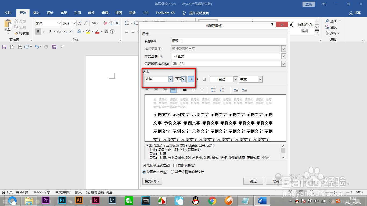Click the text highlight color icon
Screen dimensions: 367x206
(x=89, y=31)
